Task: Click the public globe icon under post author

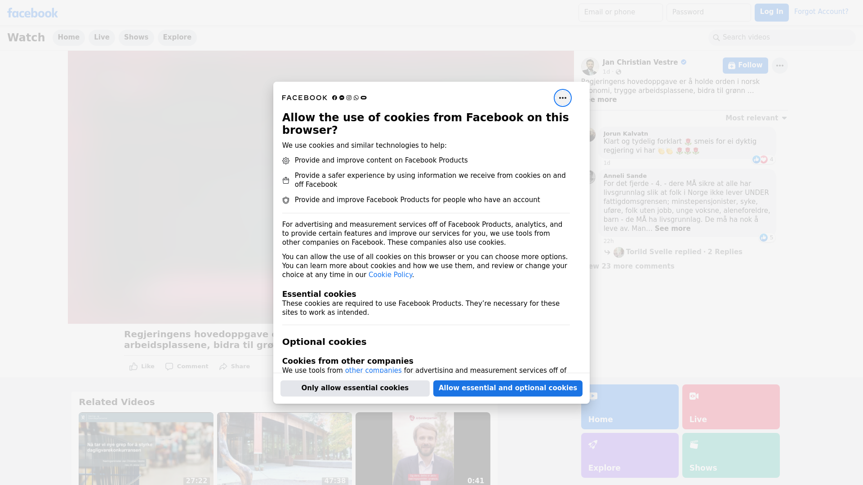Action: pyautogui.click(x=618, y=72)
